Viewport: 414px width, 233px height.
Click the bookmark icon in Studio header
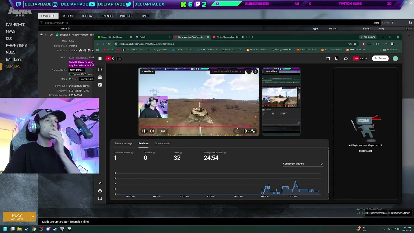coord(337,59)
